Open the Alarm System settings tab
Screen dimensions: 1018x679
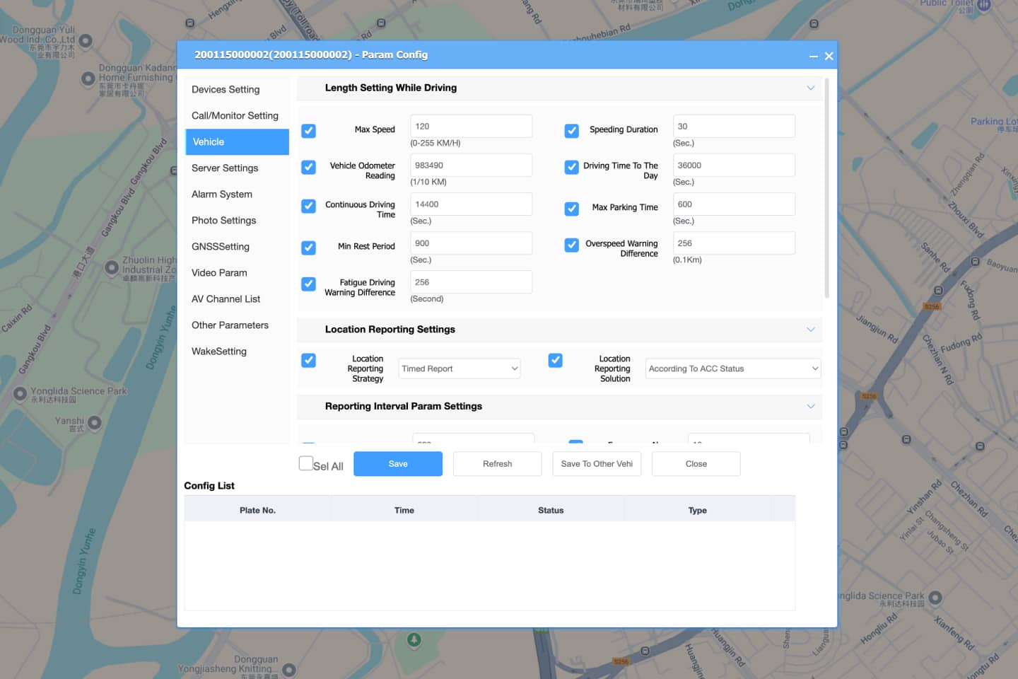point(222,195)
